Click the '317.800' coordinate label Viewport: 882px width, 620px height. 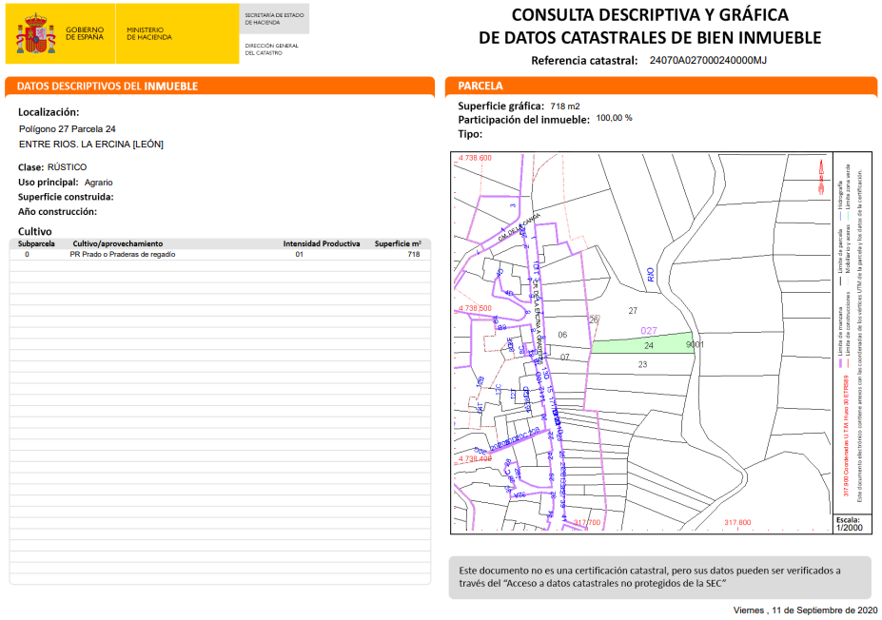(x=737, y=523)
